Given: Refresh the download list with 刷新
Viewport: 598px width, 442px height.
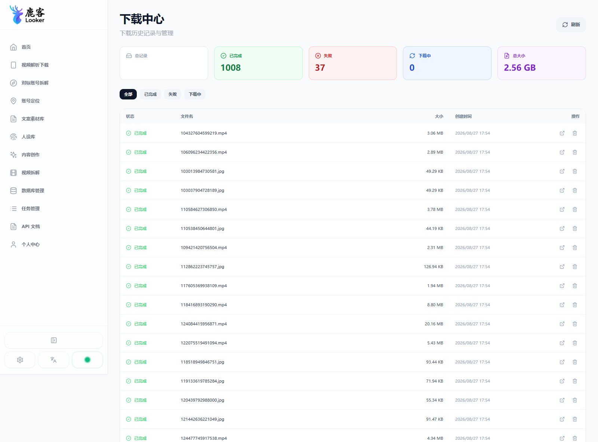Looking at the screenshot, I should tap(571, 25).
